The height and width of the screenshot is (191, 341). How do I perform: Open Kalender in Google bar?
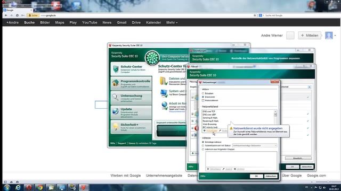(153, 22)
